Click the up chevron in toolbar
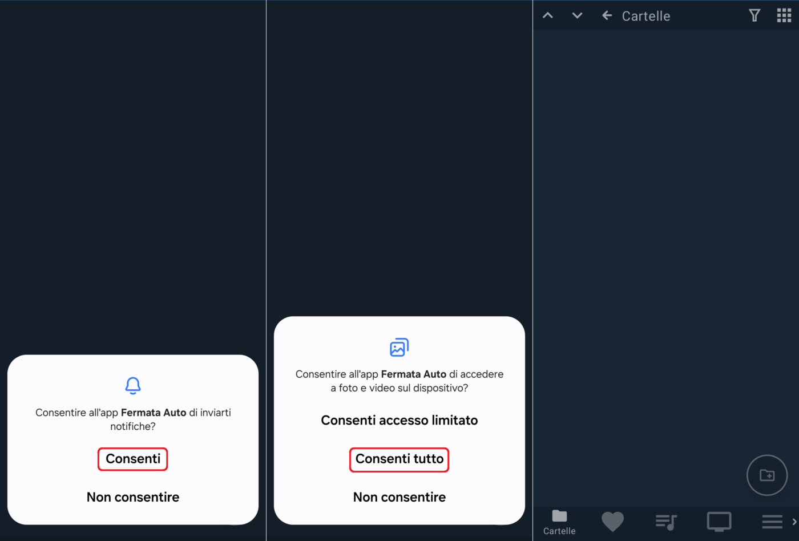 point(548,16)
